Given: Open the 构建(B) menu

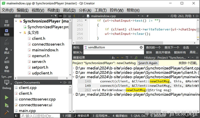Looking at the screenshot, I should pyautogui.click(x=54, y=10).
